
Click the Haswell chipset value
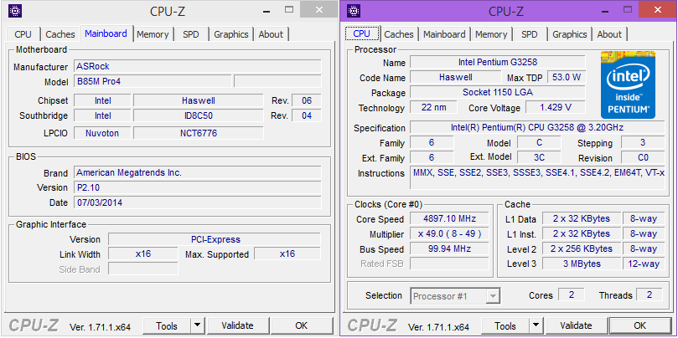click(x=198, y=100)
